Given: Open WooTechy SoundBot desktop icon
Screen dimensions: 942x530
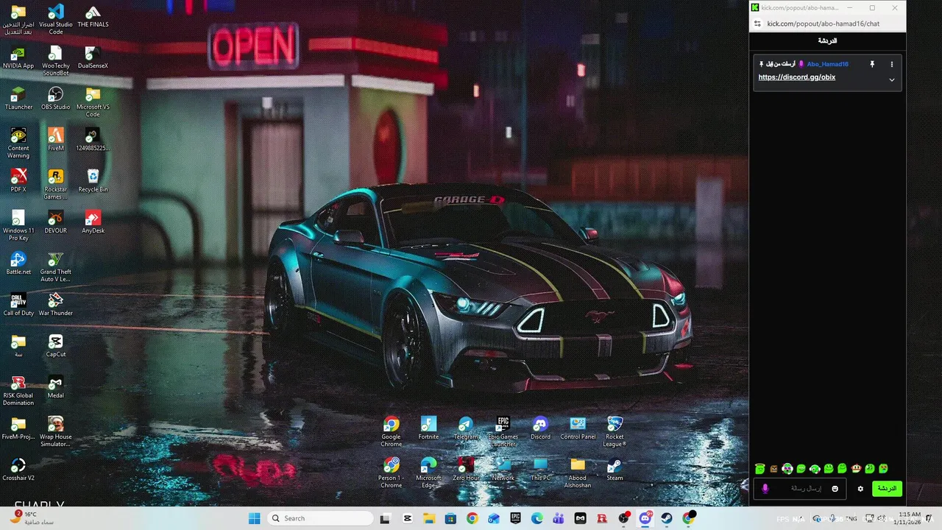Looking at the screenshot, I should click(x=56, y=61).
